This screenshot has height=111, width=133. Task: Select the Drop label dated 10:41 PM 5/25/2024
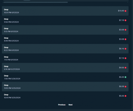pyautogui.click(x=6, y=95)
